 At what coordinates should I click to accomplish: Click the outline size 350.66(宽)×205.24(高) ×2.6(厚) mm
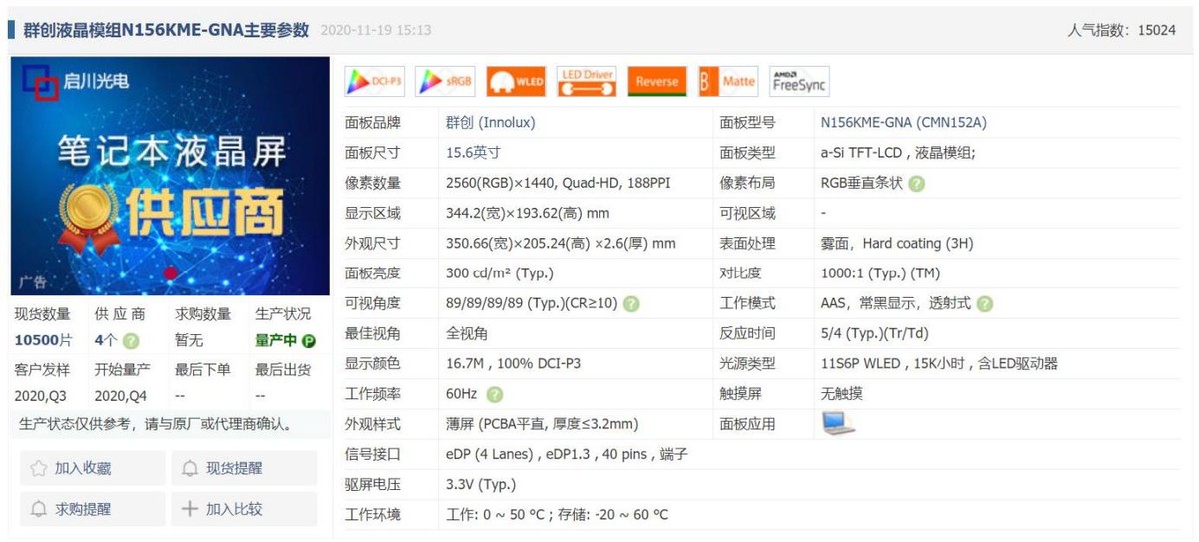click(561, 244)
